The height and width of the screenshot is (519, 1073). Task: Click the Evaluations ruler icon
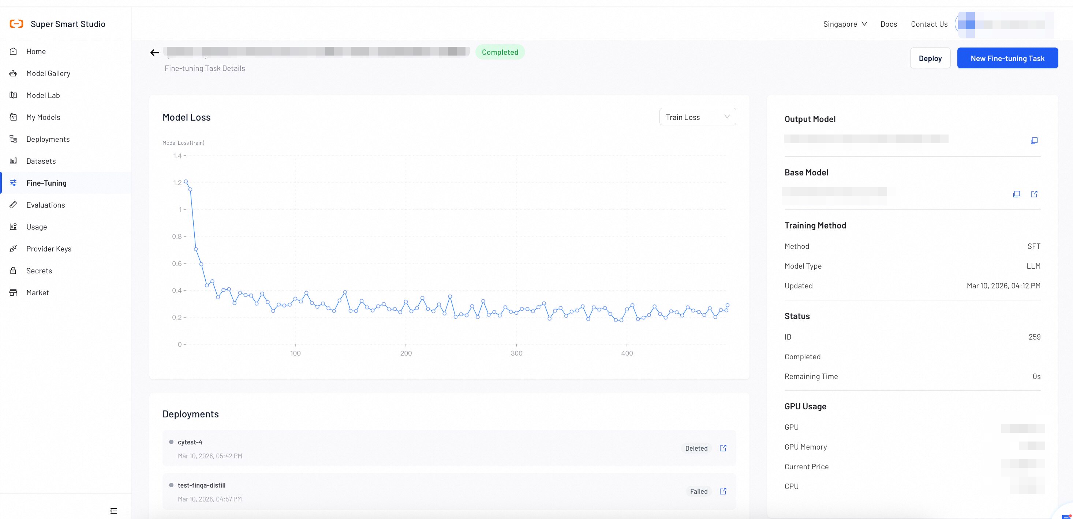coord(13,205)
